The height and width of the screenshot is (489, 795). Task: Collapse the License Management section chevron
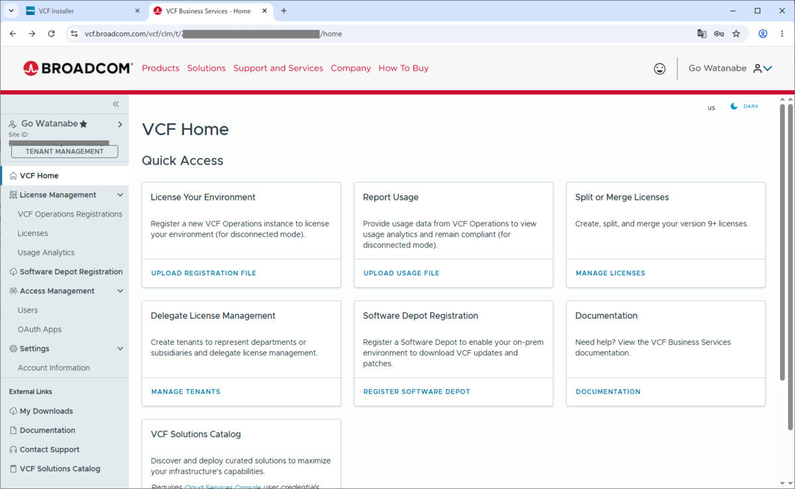[120, 195]
